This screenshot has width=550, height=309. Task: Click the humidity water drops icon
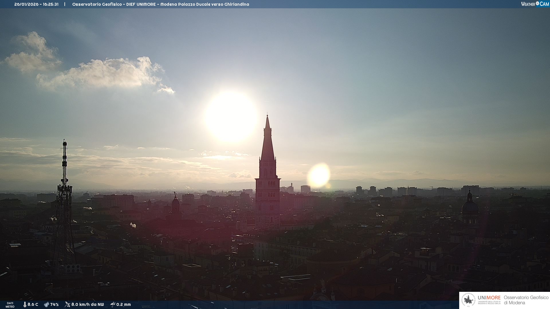[x=46, y=304]
